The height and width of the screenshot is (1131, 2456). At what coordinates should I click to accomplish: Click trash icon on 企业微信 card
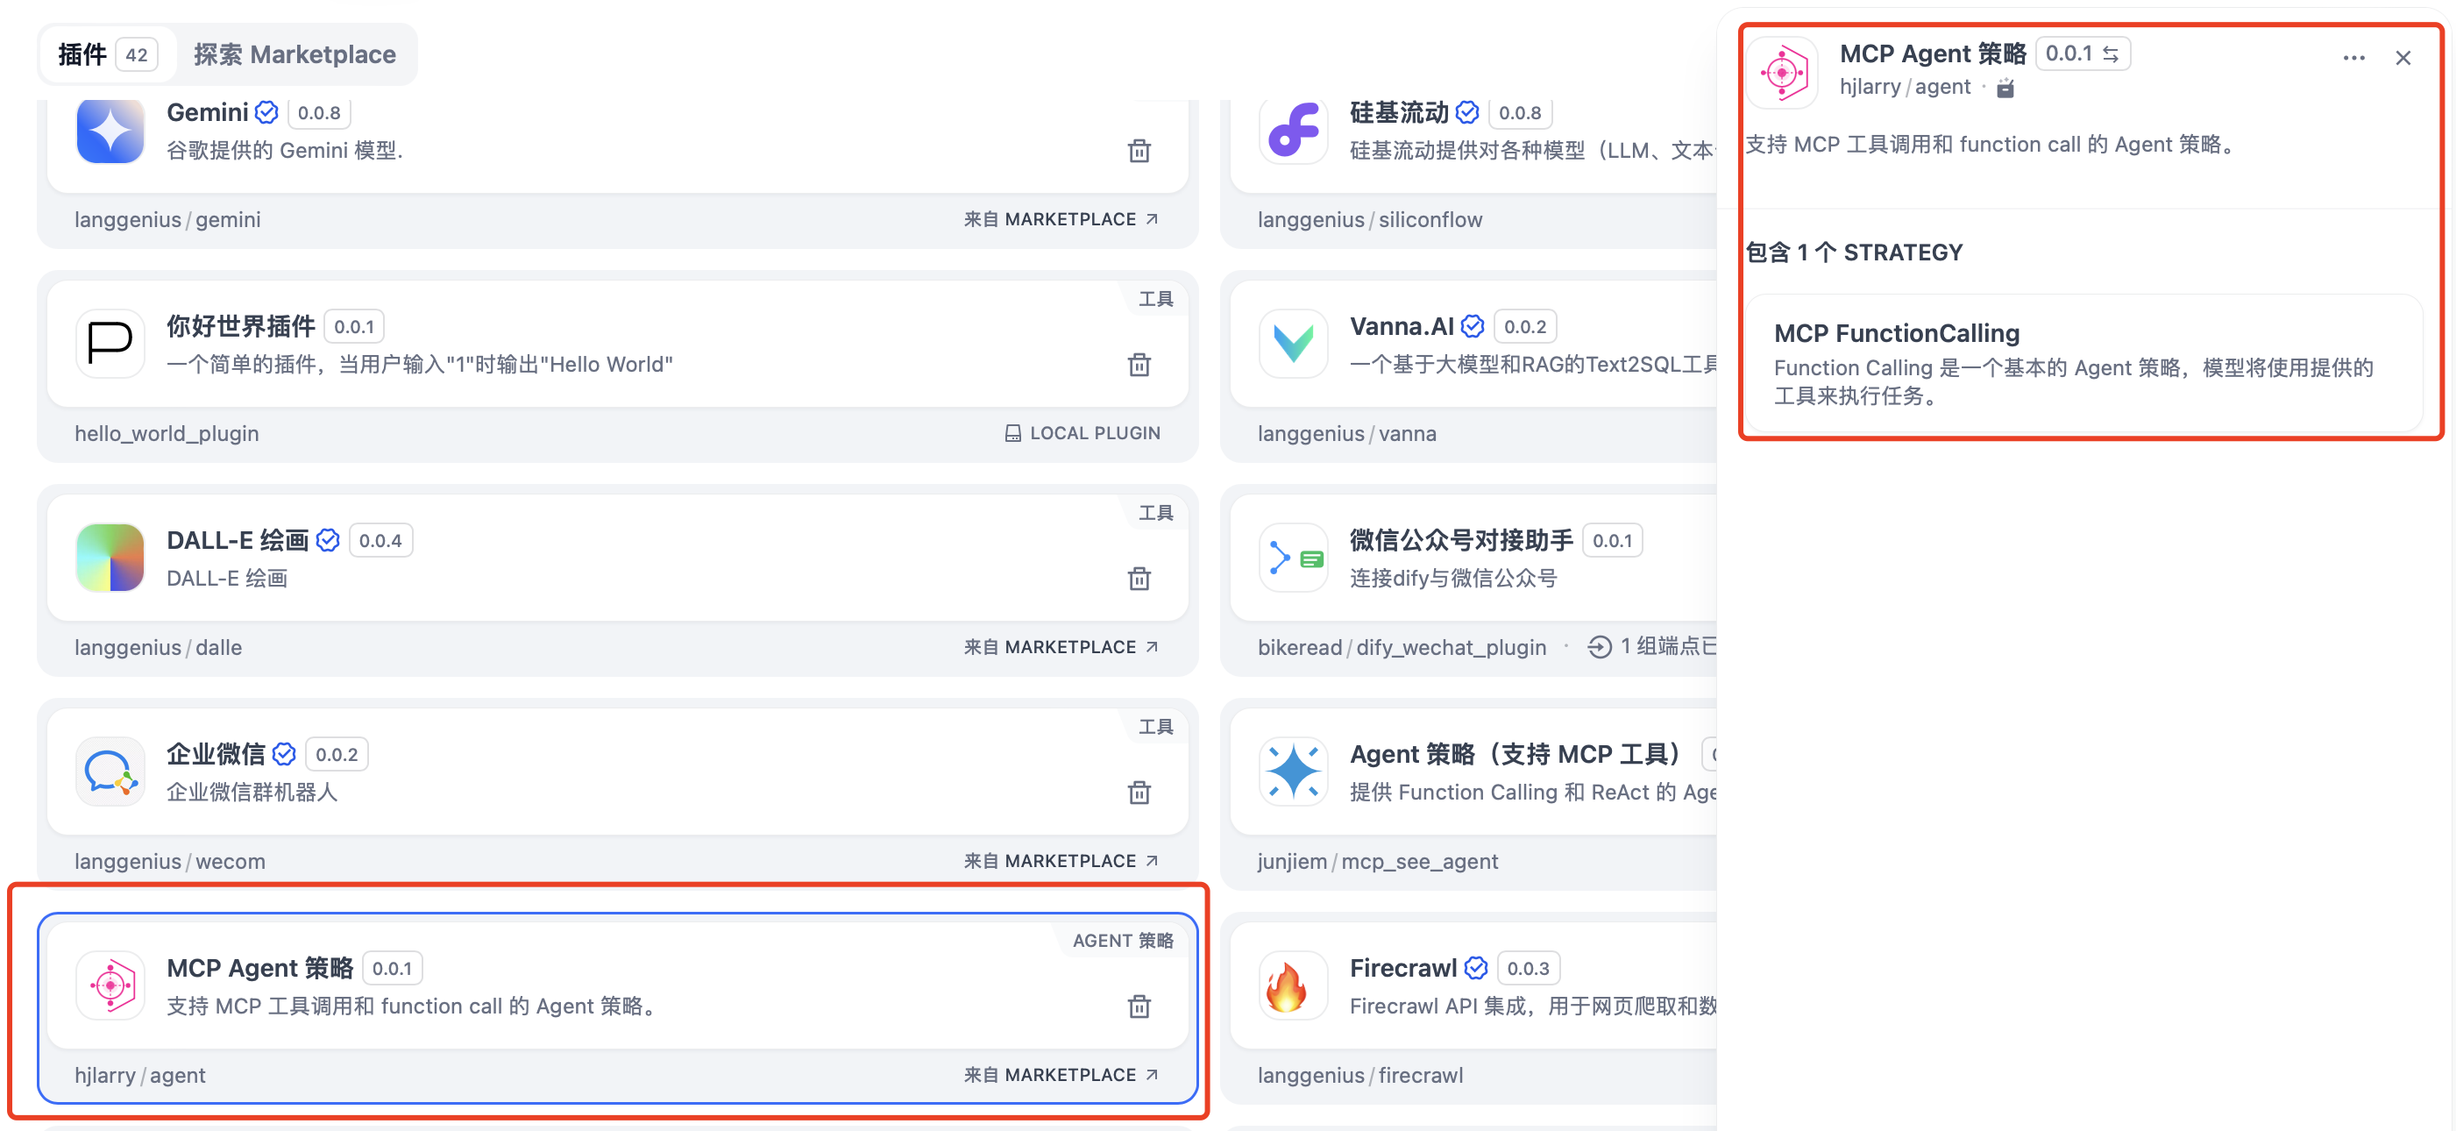click(x=1139, y=793)
